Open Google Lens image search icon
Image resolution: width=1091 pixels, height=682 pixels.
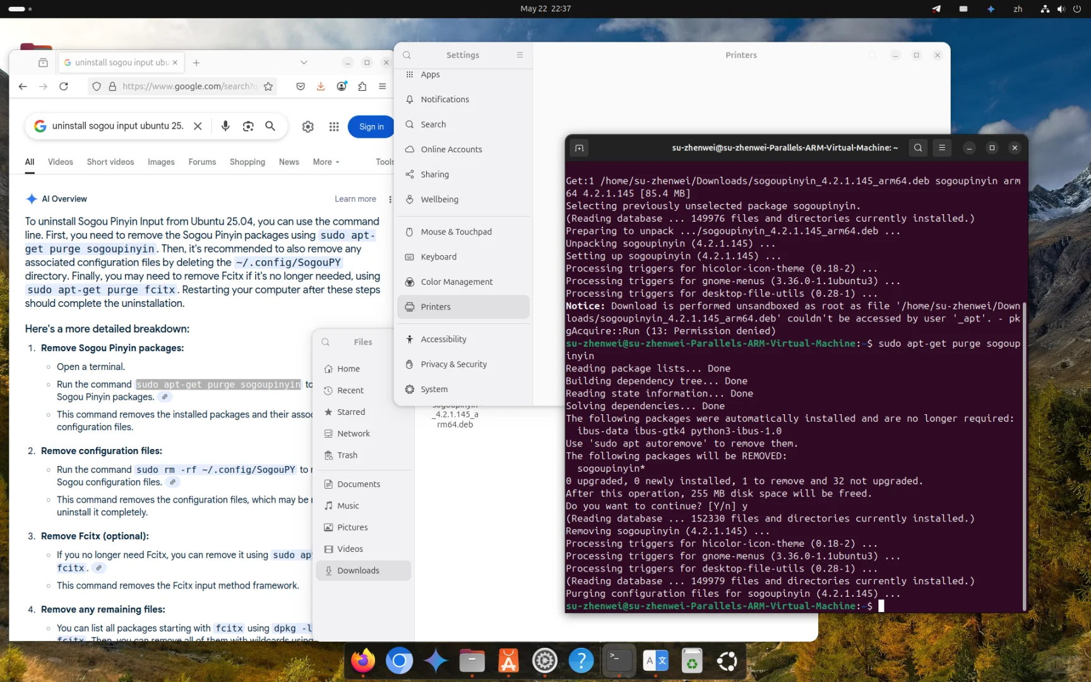(248, 126)
